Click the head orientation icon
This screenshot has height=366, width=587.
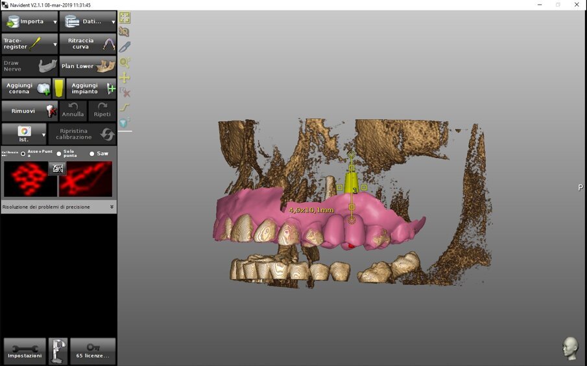[x=570, y=349]
